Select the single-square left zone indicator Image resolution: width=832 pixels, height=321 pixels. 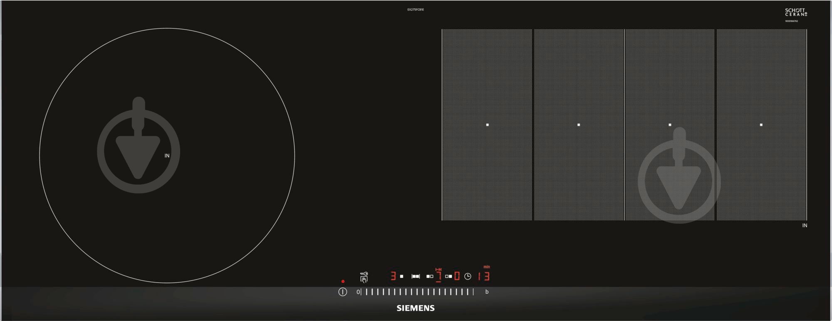pos(401,277)
